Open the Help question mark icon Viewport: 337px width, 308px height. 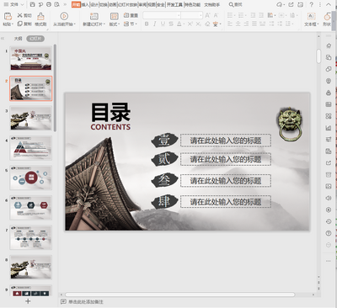[311, 4]
